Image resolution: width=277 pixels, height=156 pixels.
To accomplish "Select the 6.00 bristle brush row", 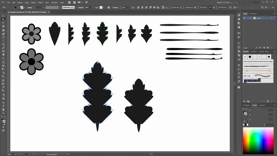I will (258, 76).
